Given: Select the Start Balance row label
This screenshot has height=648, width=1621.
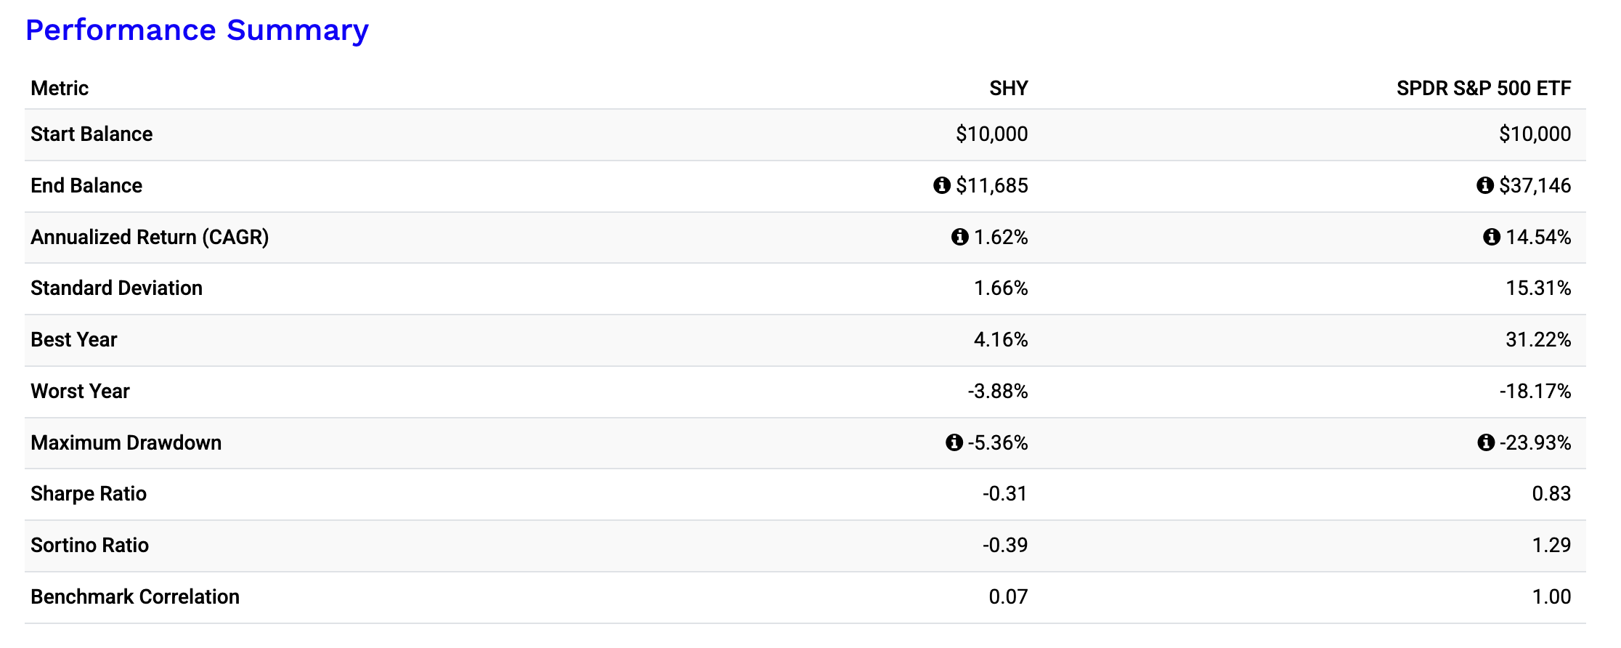Looking at the screenshot, I should (x=92, y=134).
